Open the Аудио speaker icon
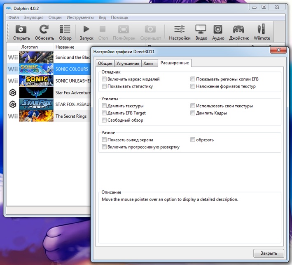292x265 pixels. (218, 29)
